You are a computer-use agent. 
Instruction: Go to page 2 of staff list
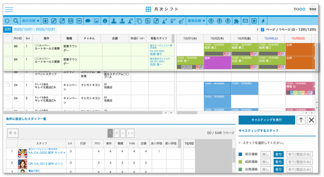pos(116,133)
